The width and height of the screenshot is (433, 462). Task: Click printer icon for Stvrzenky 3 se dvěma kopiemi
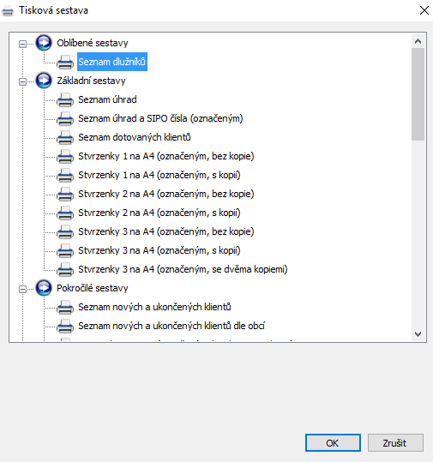65,270
